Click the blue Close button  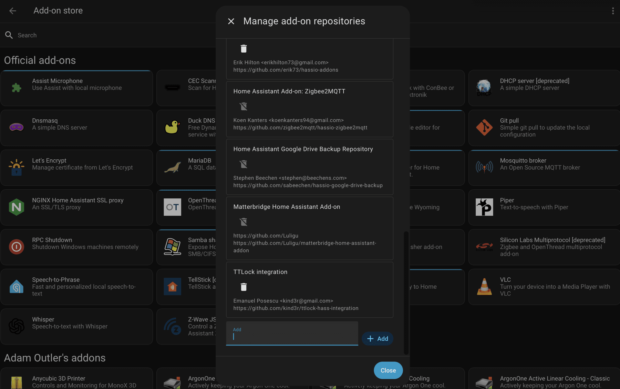(x=388, y=370)
